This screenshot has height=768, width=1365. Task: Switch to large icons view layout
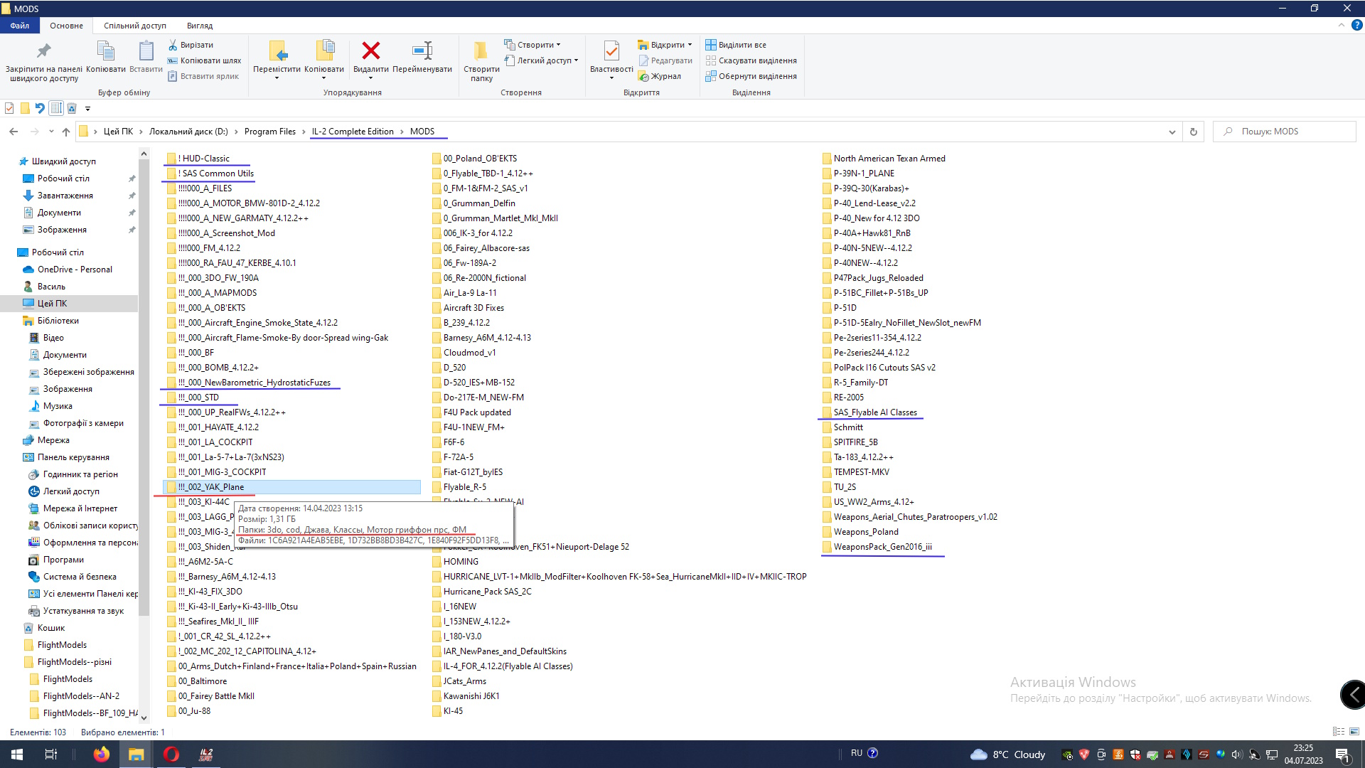(1354, 732)
